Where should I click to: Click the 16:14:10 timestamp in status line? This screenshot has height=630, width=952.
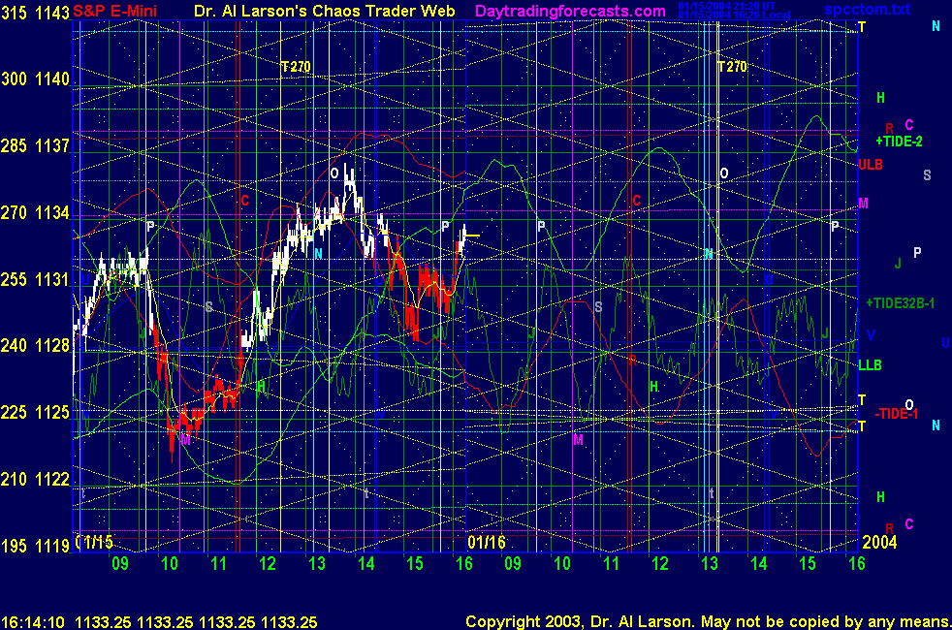[33, 621]
